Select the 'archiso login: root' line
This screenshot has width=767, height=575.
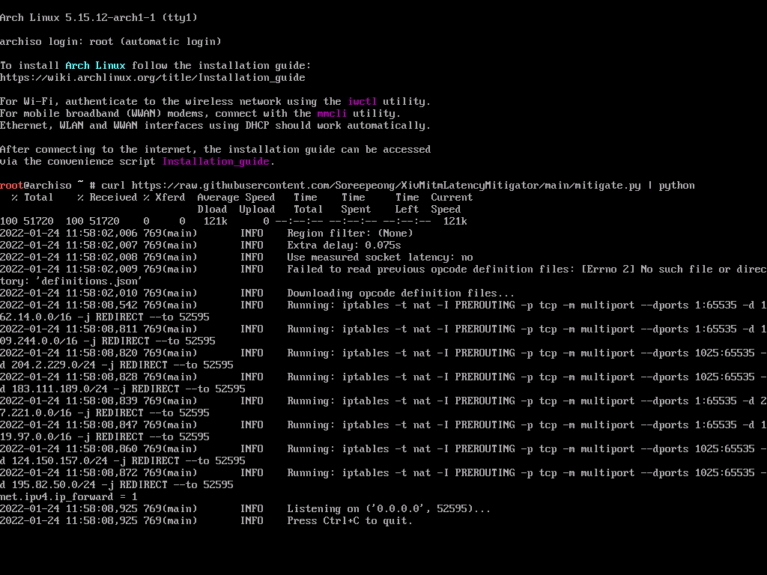coord(111,42)
